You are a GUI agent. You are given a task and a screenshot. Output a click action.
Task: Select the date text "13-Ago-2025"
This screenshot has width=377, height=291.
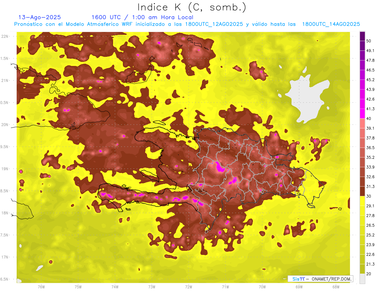[40, 17]
